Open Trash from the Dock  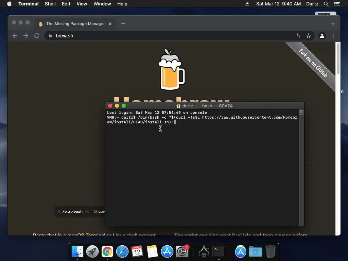270,251
